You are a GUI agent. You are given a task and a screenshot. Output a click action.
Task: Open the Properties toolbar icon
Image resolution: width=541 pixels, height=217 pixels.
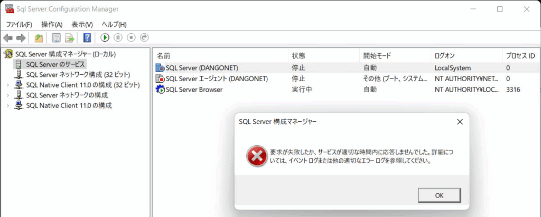[x=55, y=38]
